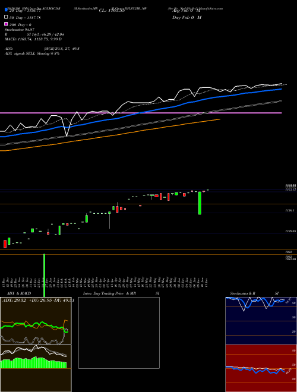Screen dimensions: 297x392
Task: Click the white 50 Day legend swatch
Action: tap(6, 17)
